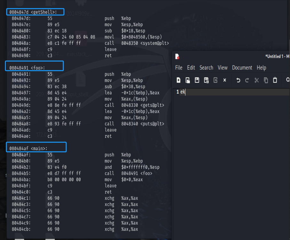
Task: Click 'push %ebp' at address 80484af
Action: point(118,155)
